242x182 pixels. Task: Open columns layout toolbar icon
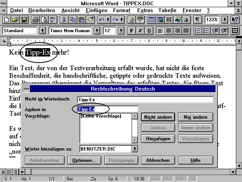click(x=169, y=20)
